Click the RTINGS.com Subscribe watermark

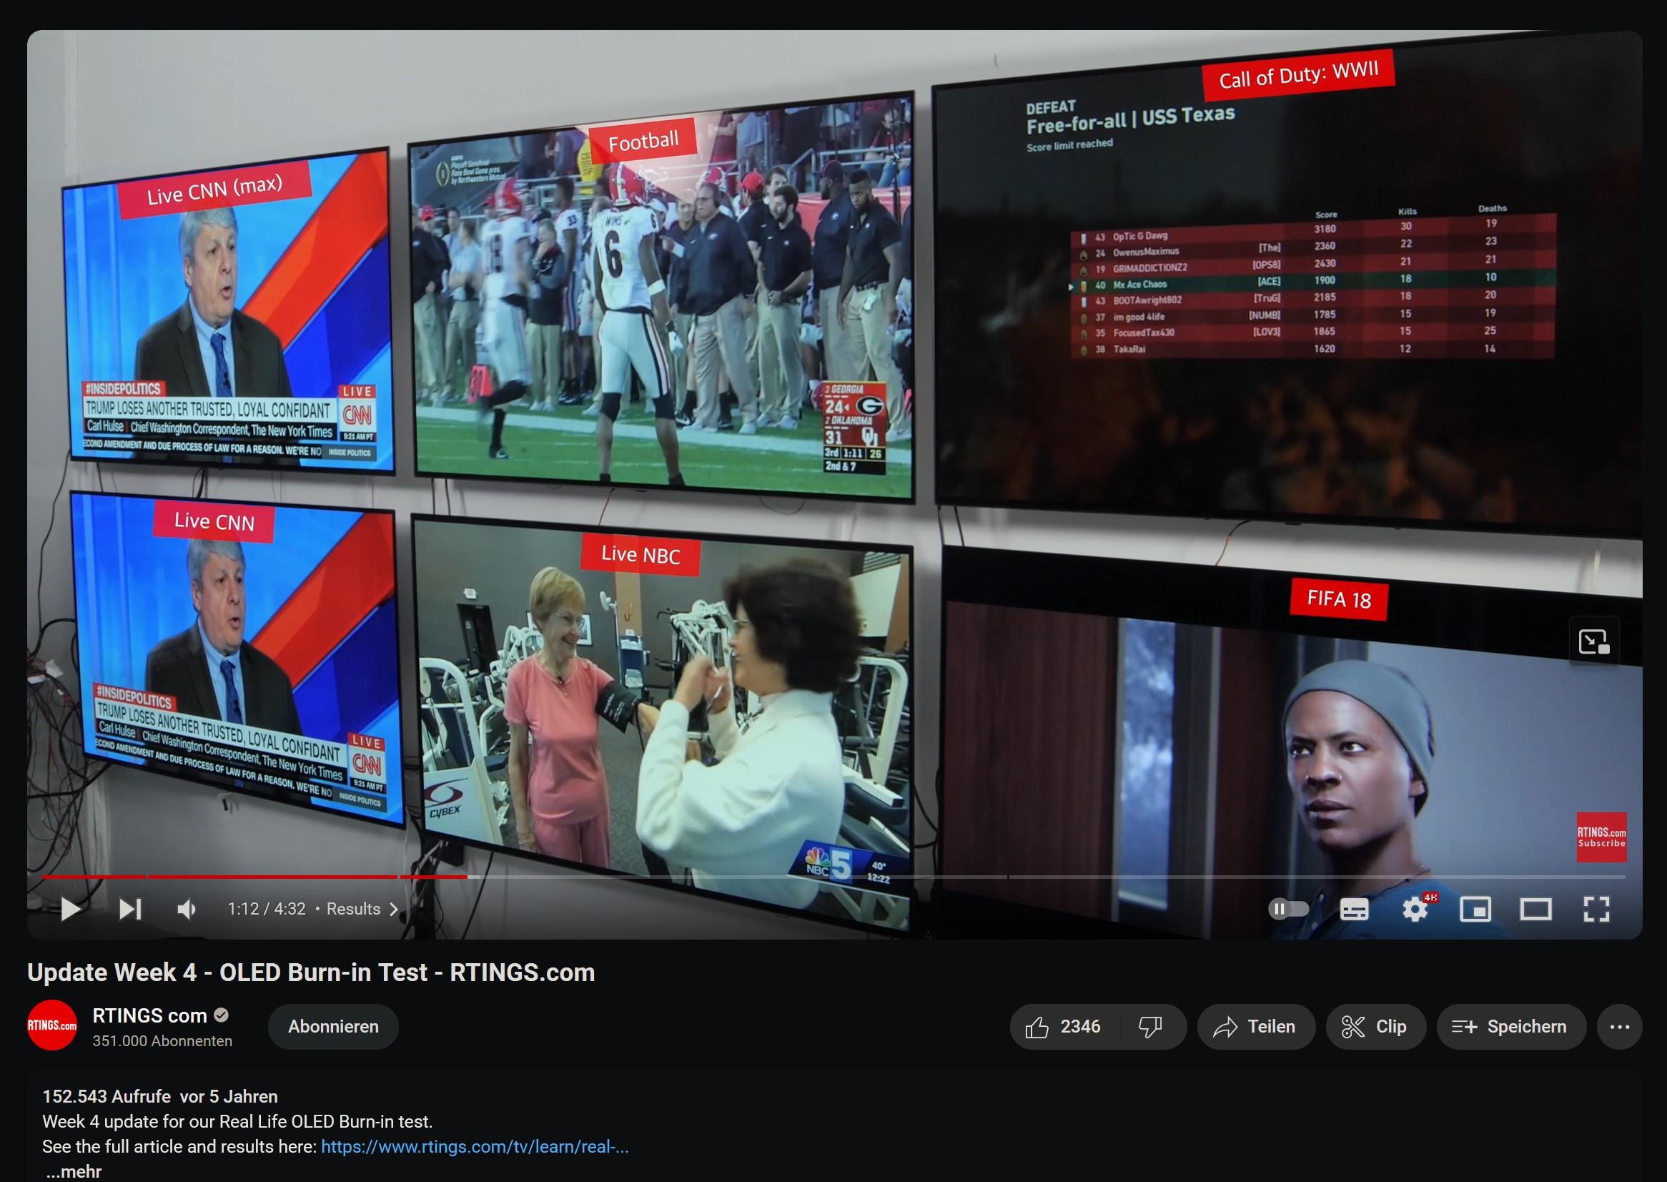pyautogui.click(x=1601, y=837)
